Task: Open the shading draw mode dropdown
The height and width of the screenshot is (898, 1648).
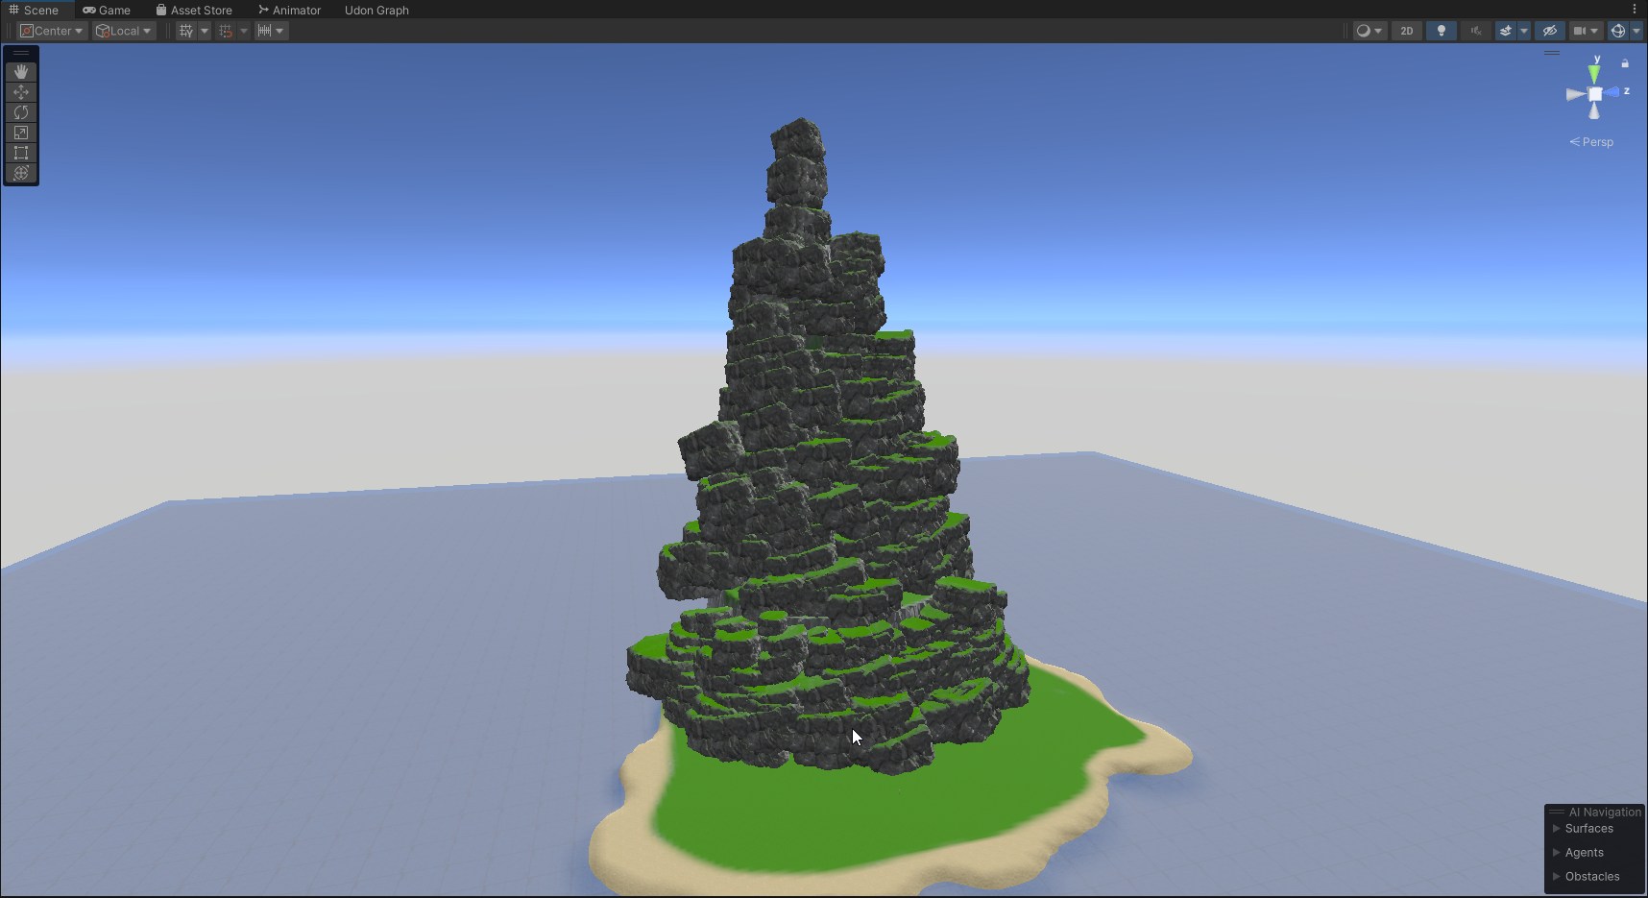Action: pos(1369,31)
